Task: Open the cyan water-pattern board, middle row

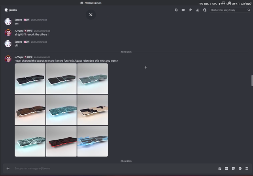Action: [61, 110]
